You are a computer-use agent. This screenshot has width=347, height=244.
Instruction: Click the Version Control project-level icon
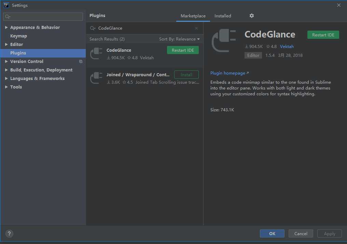point(81,62)
